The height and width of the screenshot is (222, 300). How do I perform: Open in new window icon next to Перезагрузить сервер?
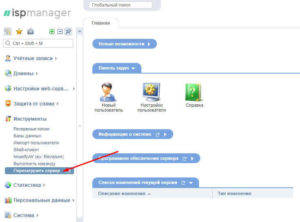(68, 171)
